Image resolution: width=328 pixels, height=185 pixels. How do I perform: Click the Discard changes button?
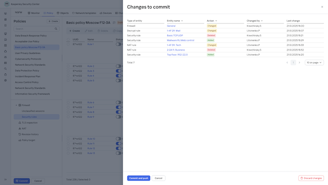311,178
